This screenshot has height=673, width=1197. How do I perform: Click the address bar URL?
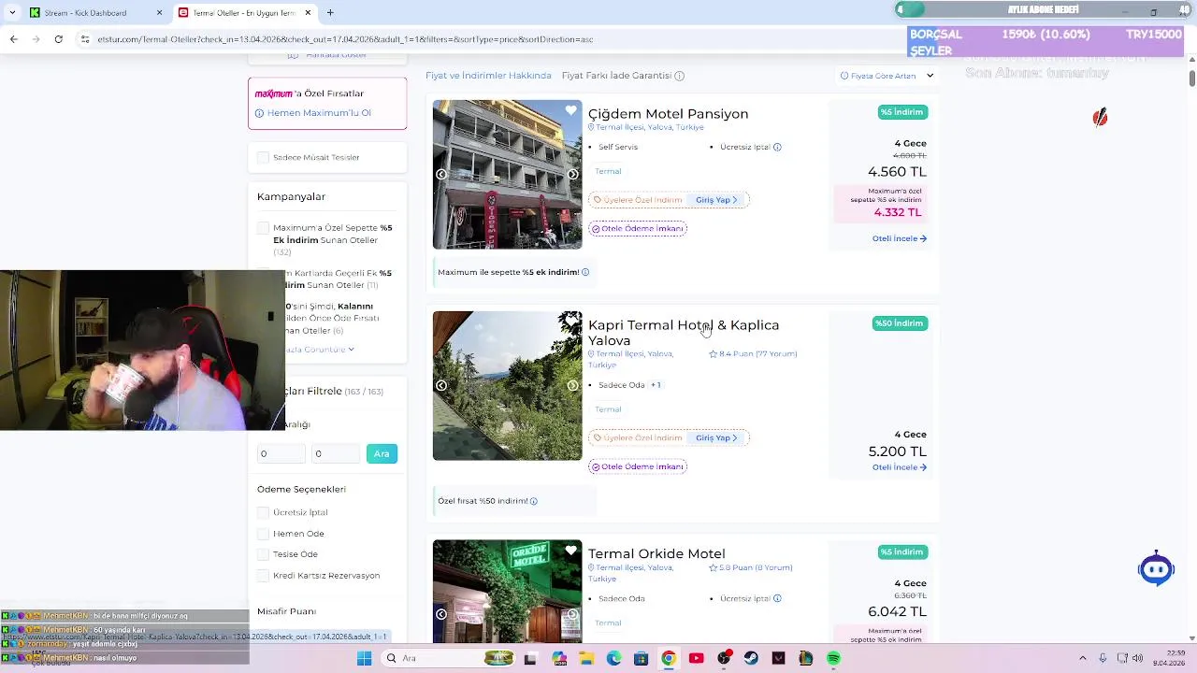click(346, 39)
